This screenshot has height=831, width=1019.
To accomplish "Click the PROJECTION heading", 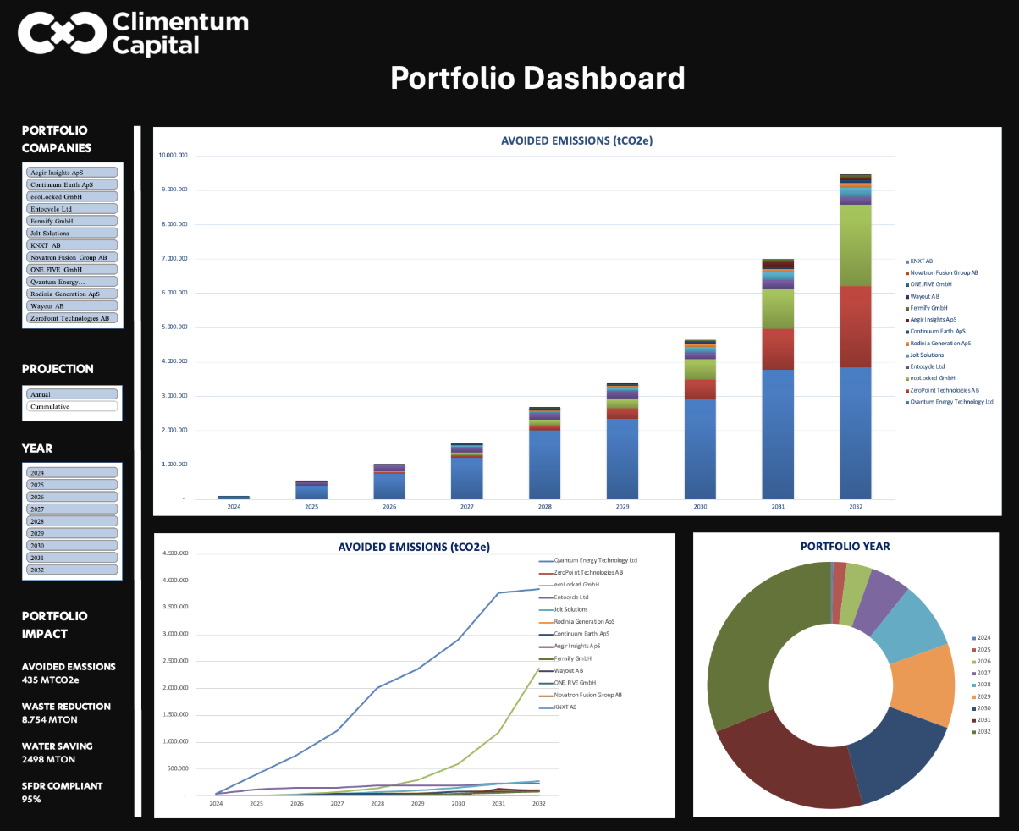I will tap(58, 369).
